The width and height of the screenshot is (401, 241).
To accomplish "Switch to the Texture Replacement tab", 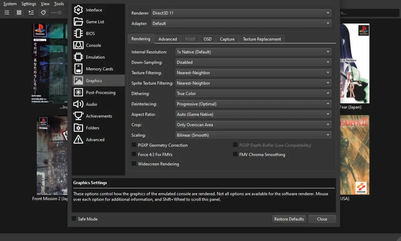I will 262,39.
